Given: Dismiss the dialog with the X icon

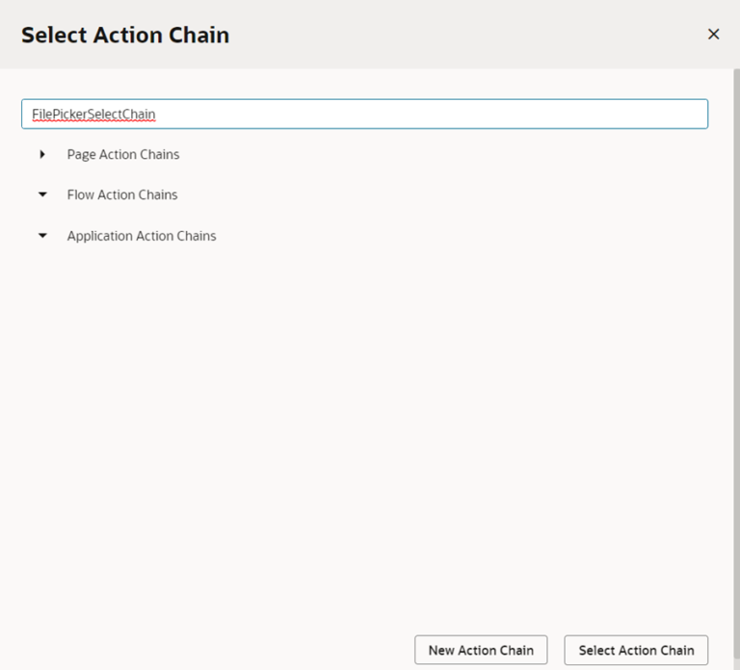Looking at the screenshot, I should click(713, 35).
